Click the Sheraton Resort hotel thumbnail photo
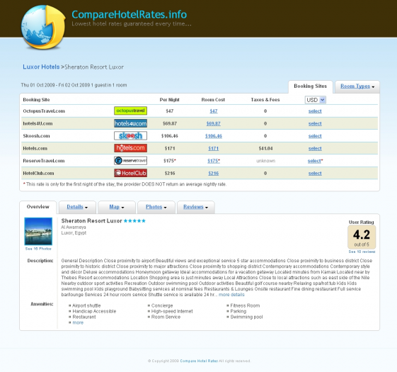The width and height of the screenshot is (397, 372). 38,231
